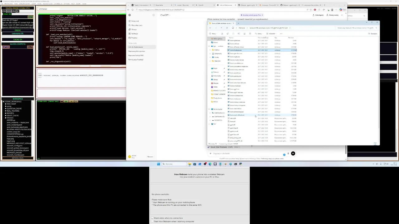The width and height of the screenshot is (399, 224).
Task: Open DISK_SWAP folder in workspace tree
Action: [11, 104]
